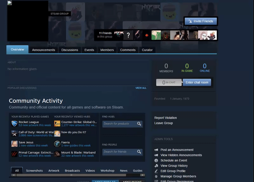Image resolution: width=254 pixels, height=182 pixels.
Task: Open the Post an Announcement link
Action: [x=177, y=150]
